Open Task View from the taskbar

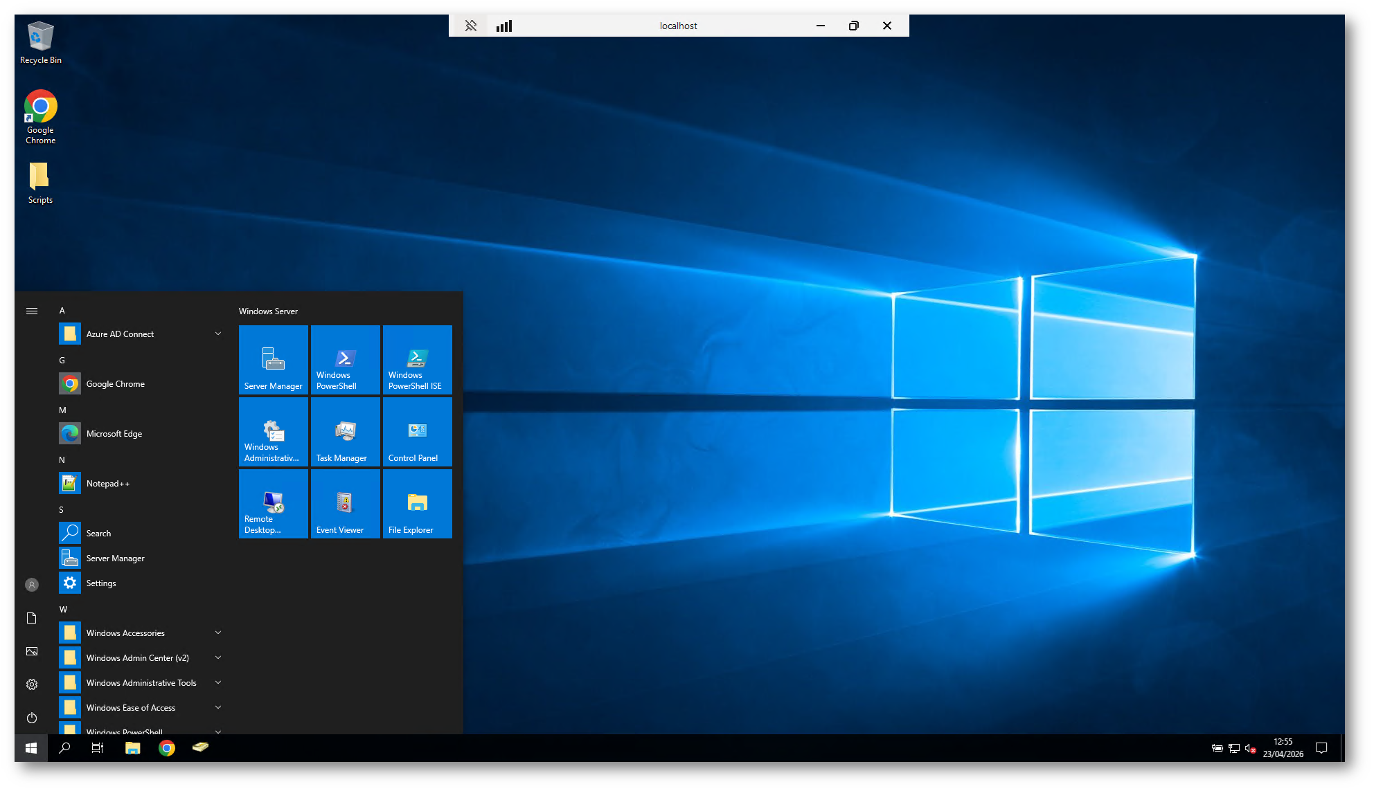coord(98,748)
